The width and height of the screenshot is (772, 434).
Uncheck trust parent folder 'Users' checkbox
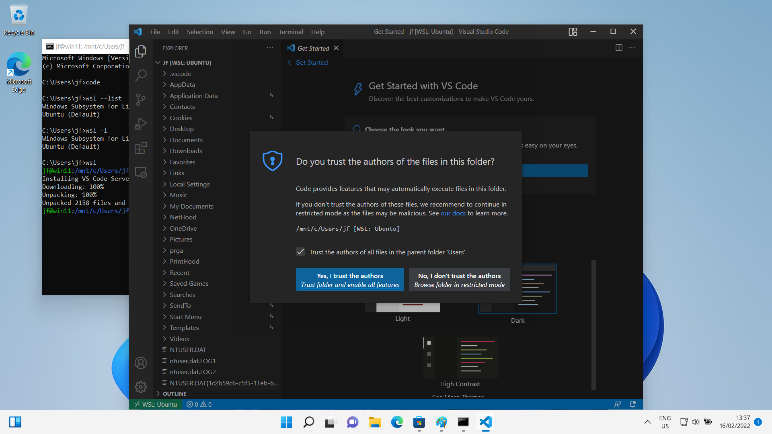pos(300,252)
